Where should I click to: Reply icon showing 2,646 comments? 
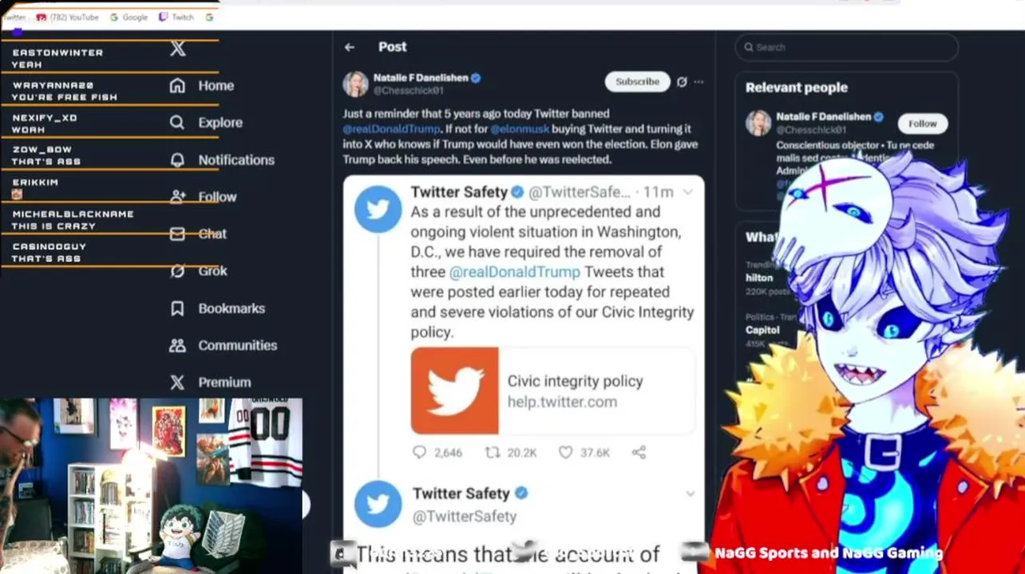click(419, 452)
